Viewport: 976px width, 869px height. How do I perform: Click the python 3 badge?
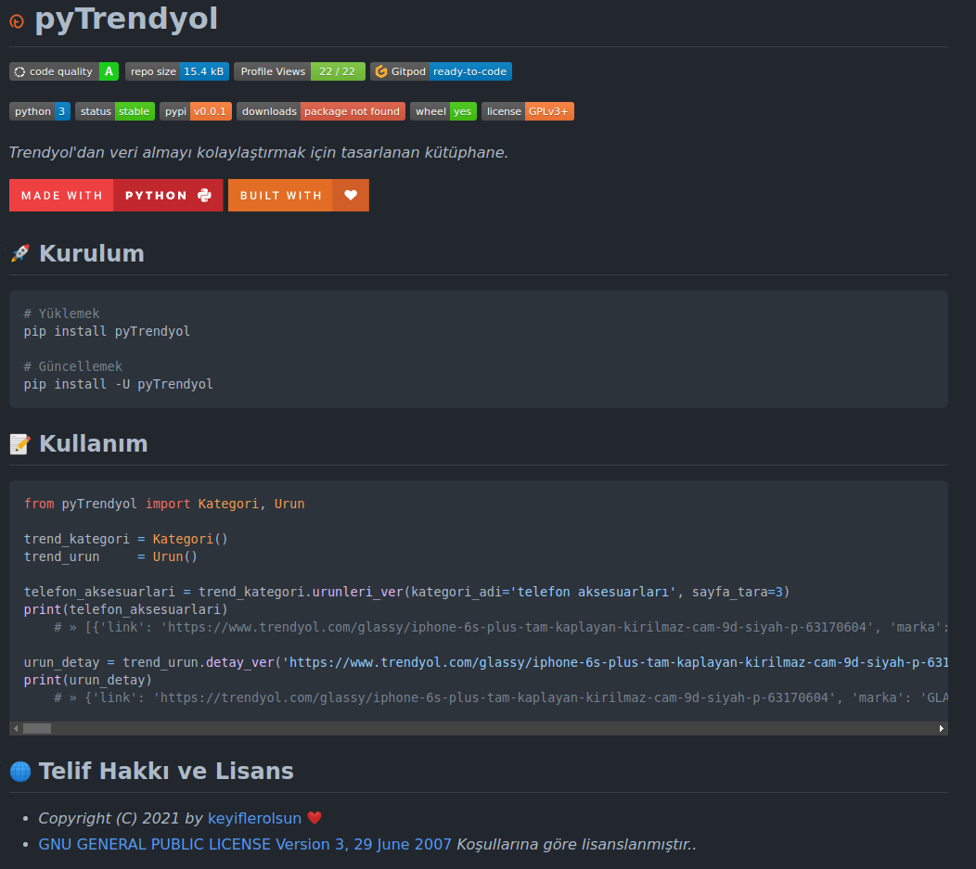(x=40, y=111)
